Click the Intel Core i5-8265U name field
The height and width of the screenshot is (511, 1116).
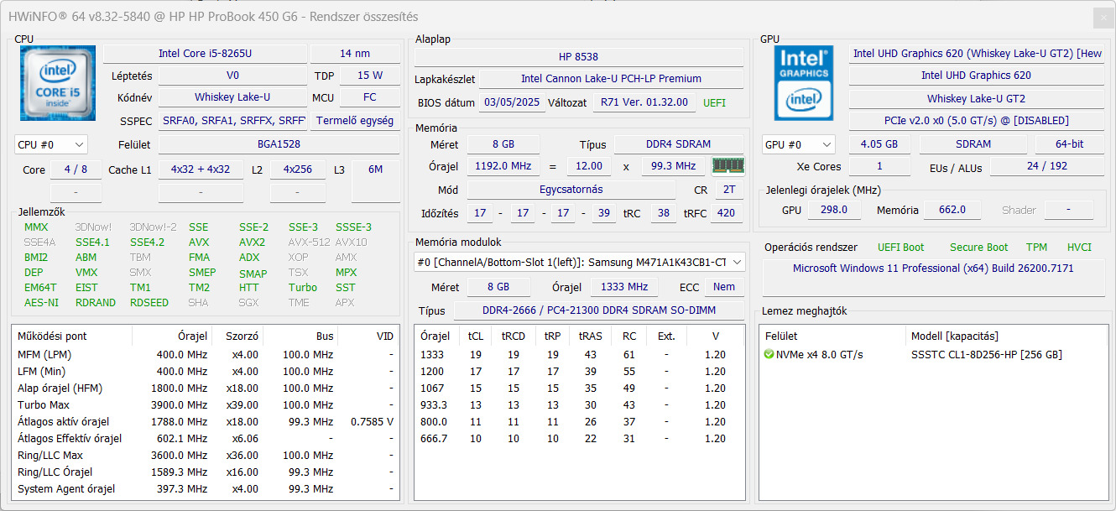[x=205, y=54]
